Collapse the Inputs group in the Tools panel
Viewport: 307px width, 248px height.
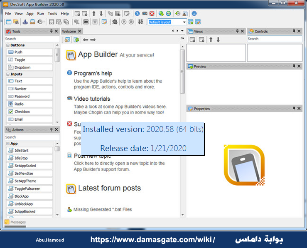pyautogui.click(x=8, y=74)
